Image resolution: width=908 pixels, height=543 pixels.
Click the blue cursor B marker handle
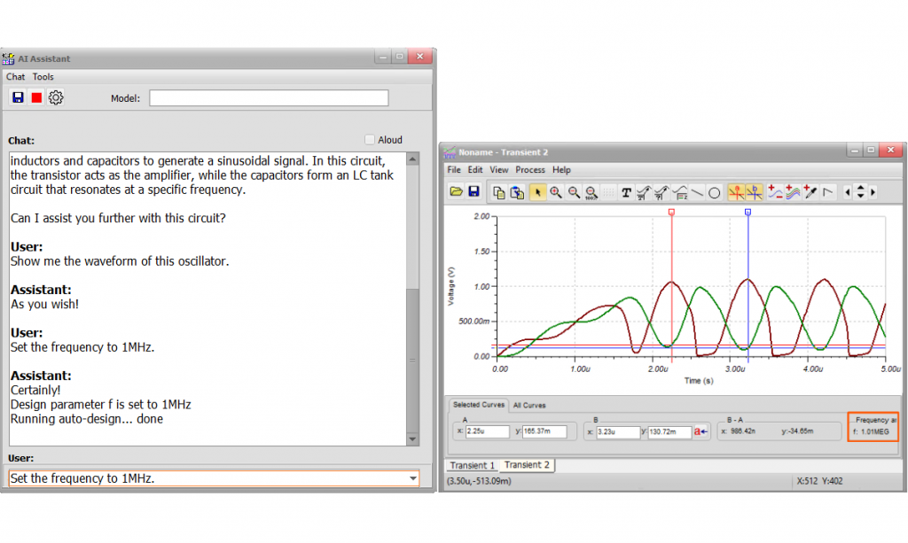click(748, 213)
